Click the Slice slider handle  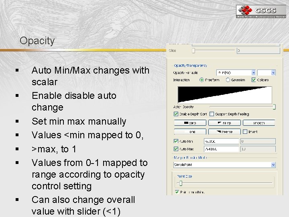point(193,50)
